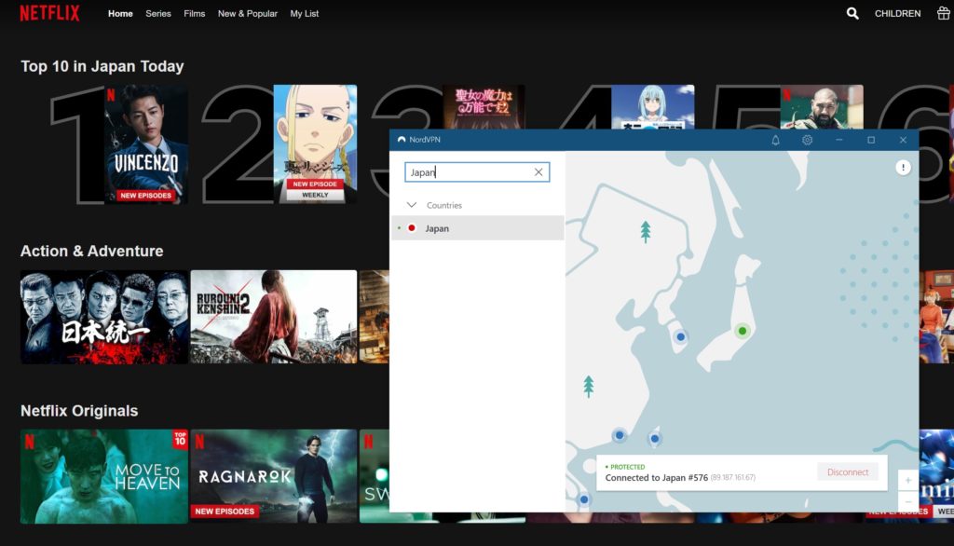The height and width of the screenshot is (546, 954).
Task: Open the Vincenzo show thumbnail
Action: (x=146, y=144)
